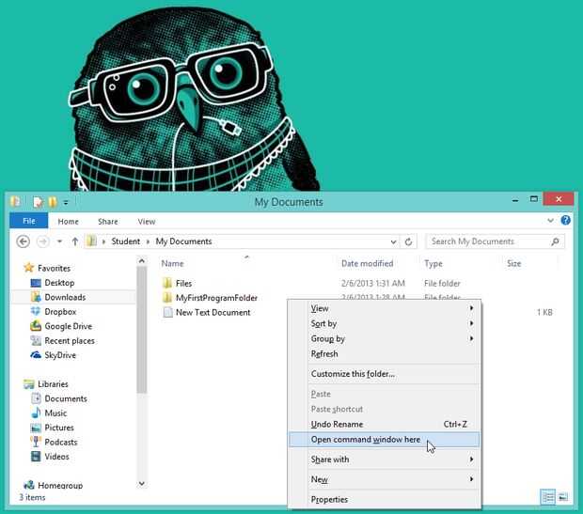
Task: Expand the Sort by submenu
Action: pyautogui.click(x=471, y=323)
